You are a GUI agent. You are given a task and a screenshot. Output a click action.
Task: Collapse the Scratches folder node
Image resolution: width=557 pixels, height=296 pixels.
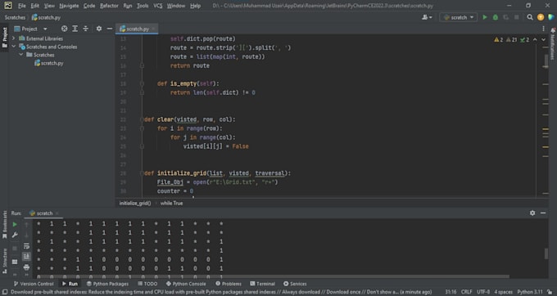[x=21, y=55]
